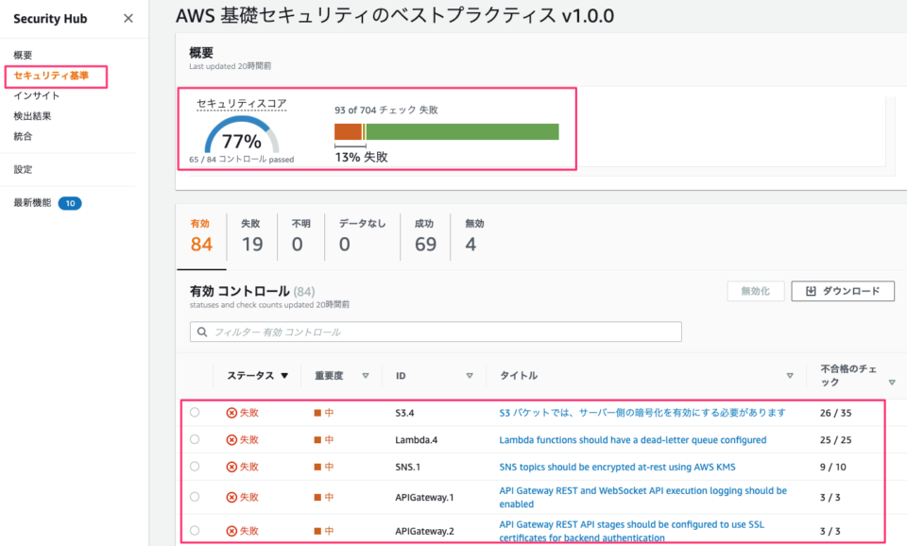
Task: Select the 無効 4 tab
Action: coord(474,237)
